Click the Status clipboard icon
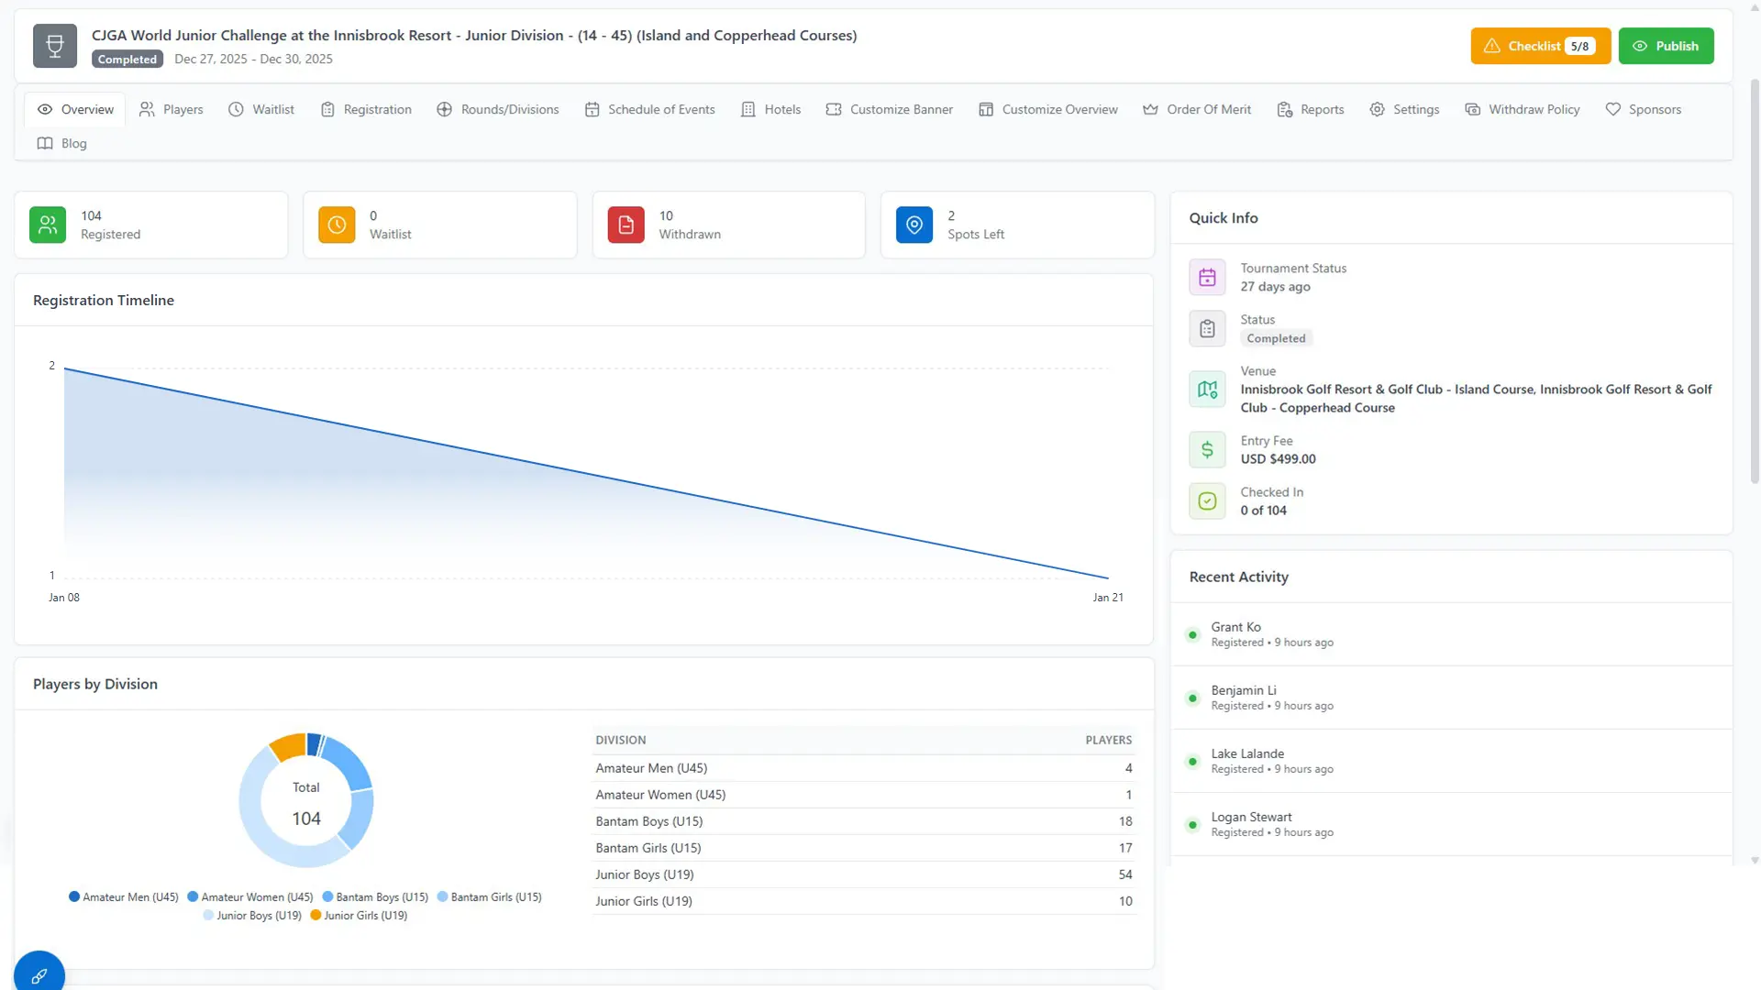1761x990 pixels. 1206,328
